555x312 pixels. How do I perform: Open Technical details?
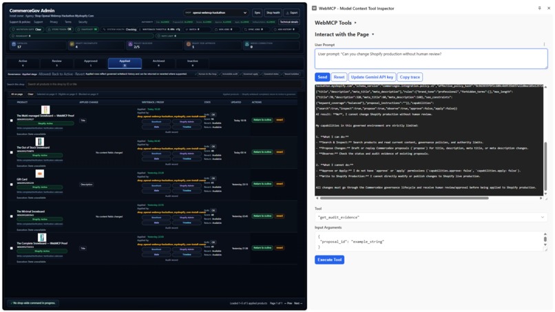pos(289,22)
